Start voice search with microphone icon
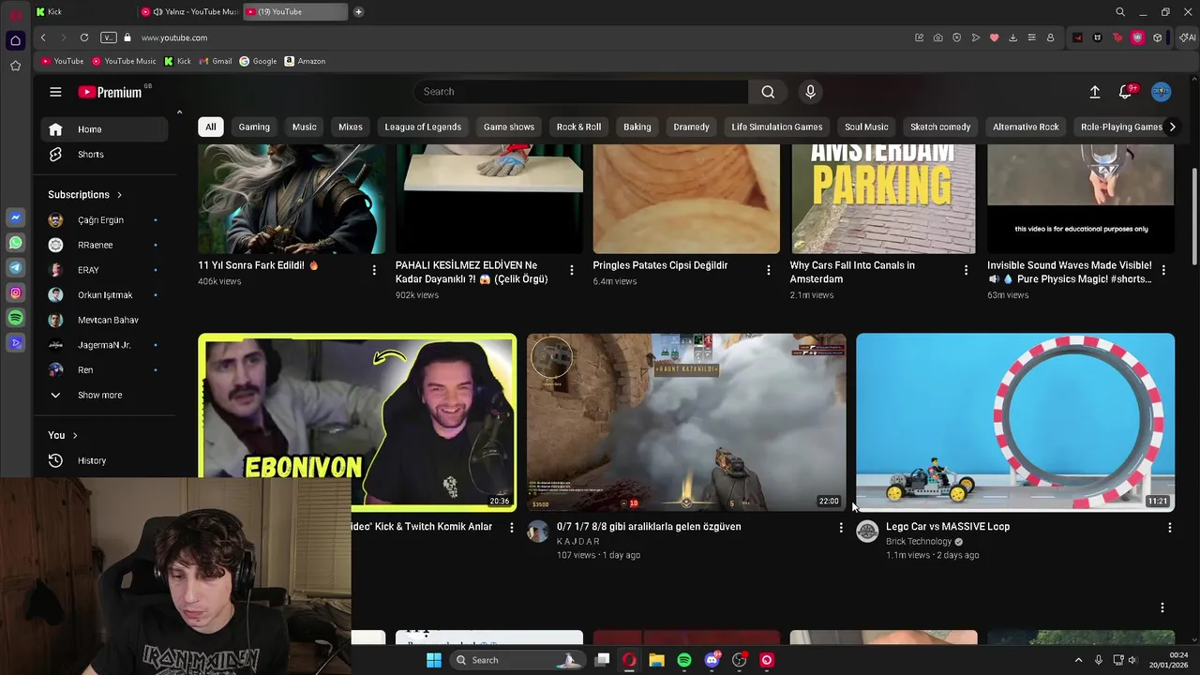Image resolution: width=1200 pixels, height=675 pixels. (x=811, y=92)
